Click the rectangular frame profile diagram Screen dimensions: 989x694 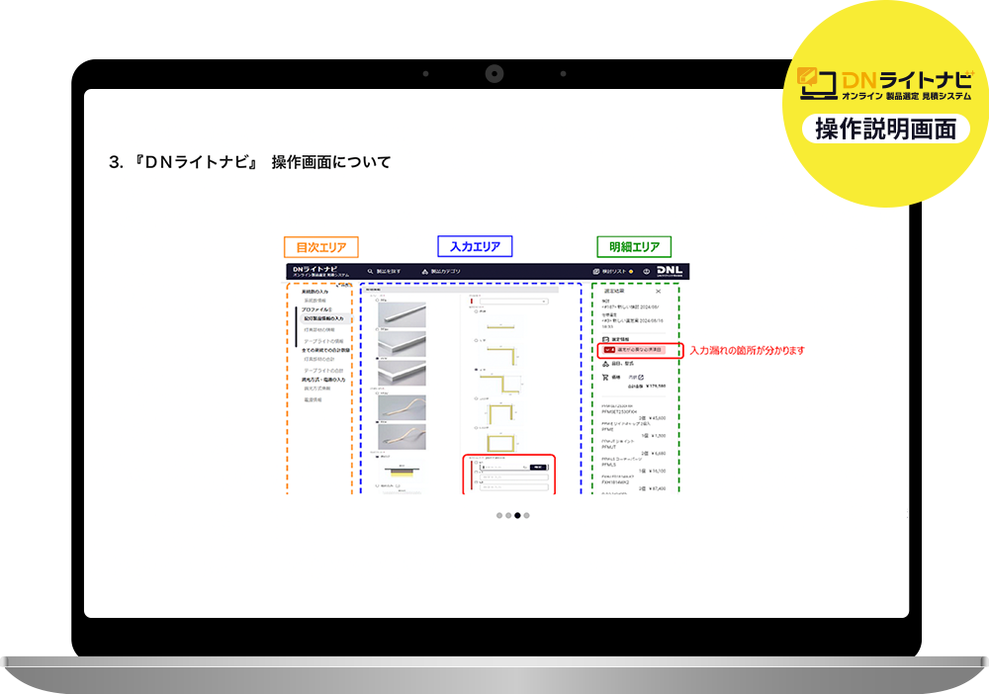pyautogui.click(x=500, y=443)
